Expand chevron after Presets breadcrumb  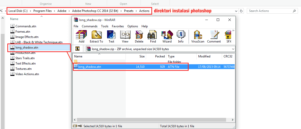click(136, 11)
